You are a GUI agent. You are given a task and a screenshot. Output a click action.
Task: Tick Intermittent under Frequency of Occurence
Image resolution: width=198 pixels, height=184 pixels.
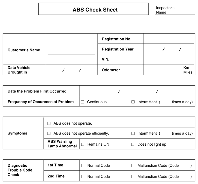coord(133,102)
